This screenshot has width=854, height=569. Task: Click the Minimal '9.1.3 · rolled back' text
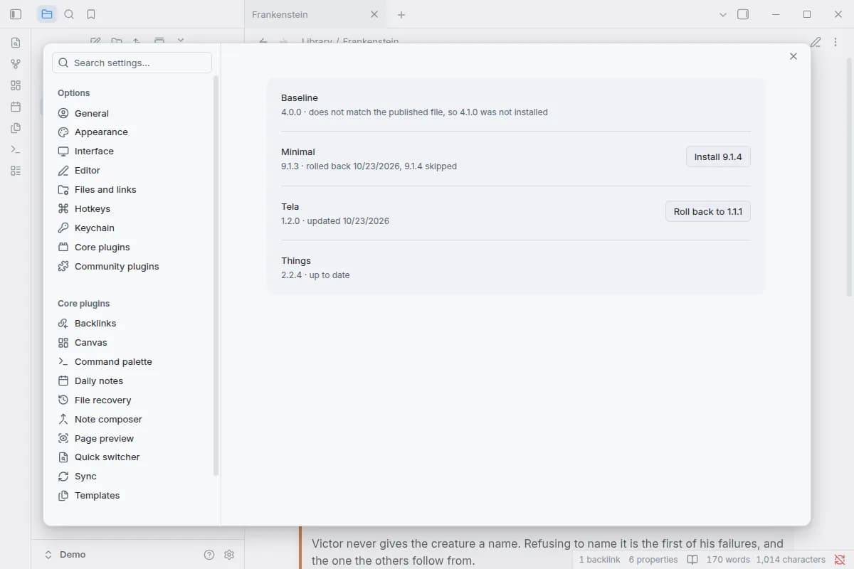tap(369, 166)
